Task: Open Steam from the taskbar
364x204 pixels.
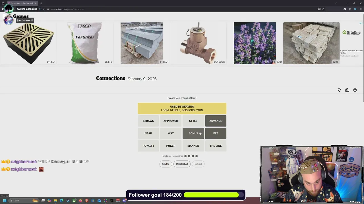Action: [68, 201]
